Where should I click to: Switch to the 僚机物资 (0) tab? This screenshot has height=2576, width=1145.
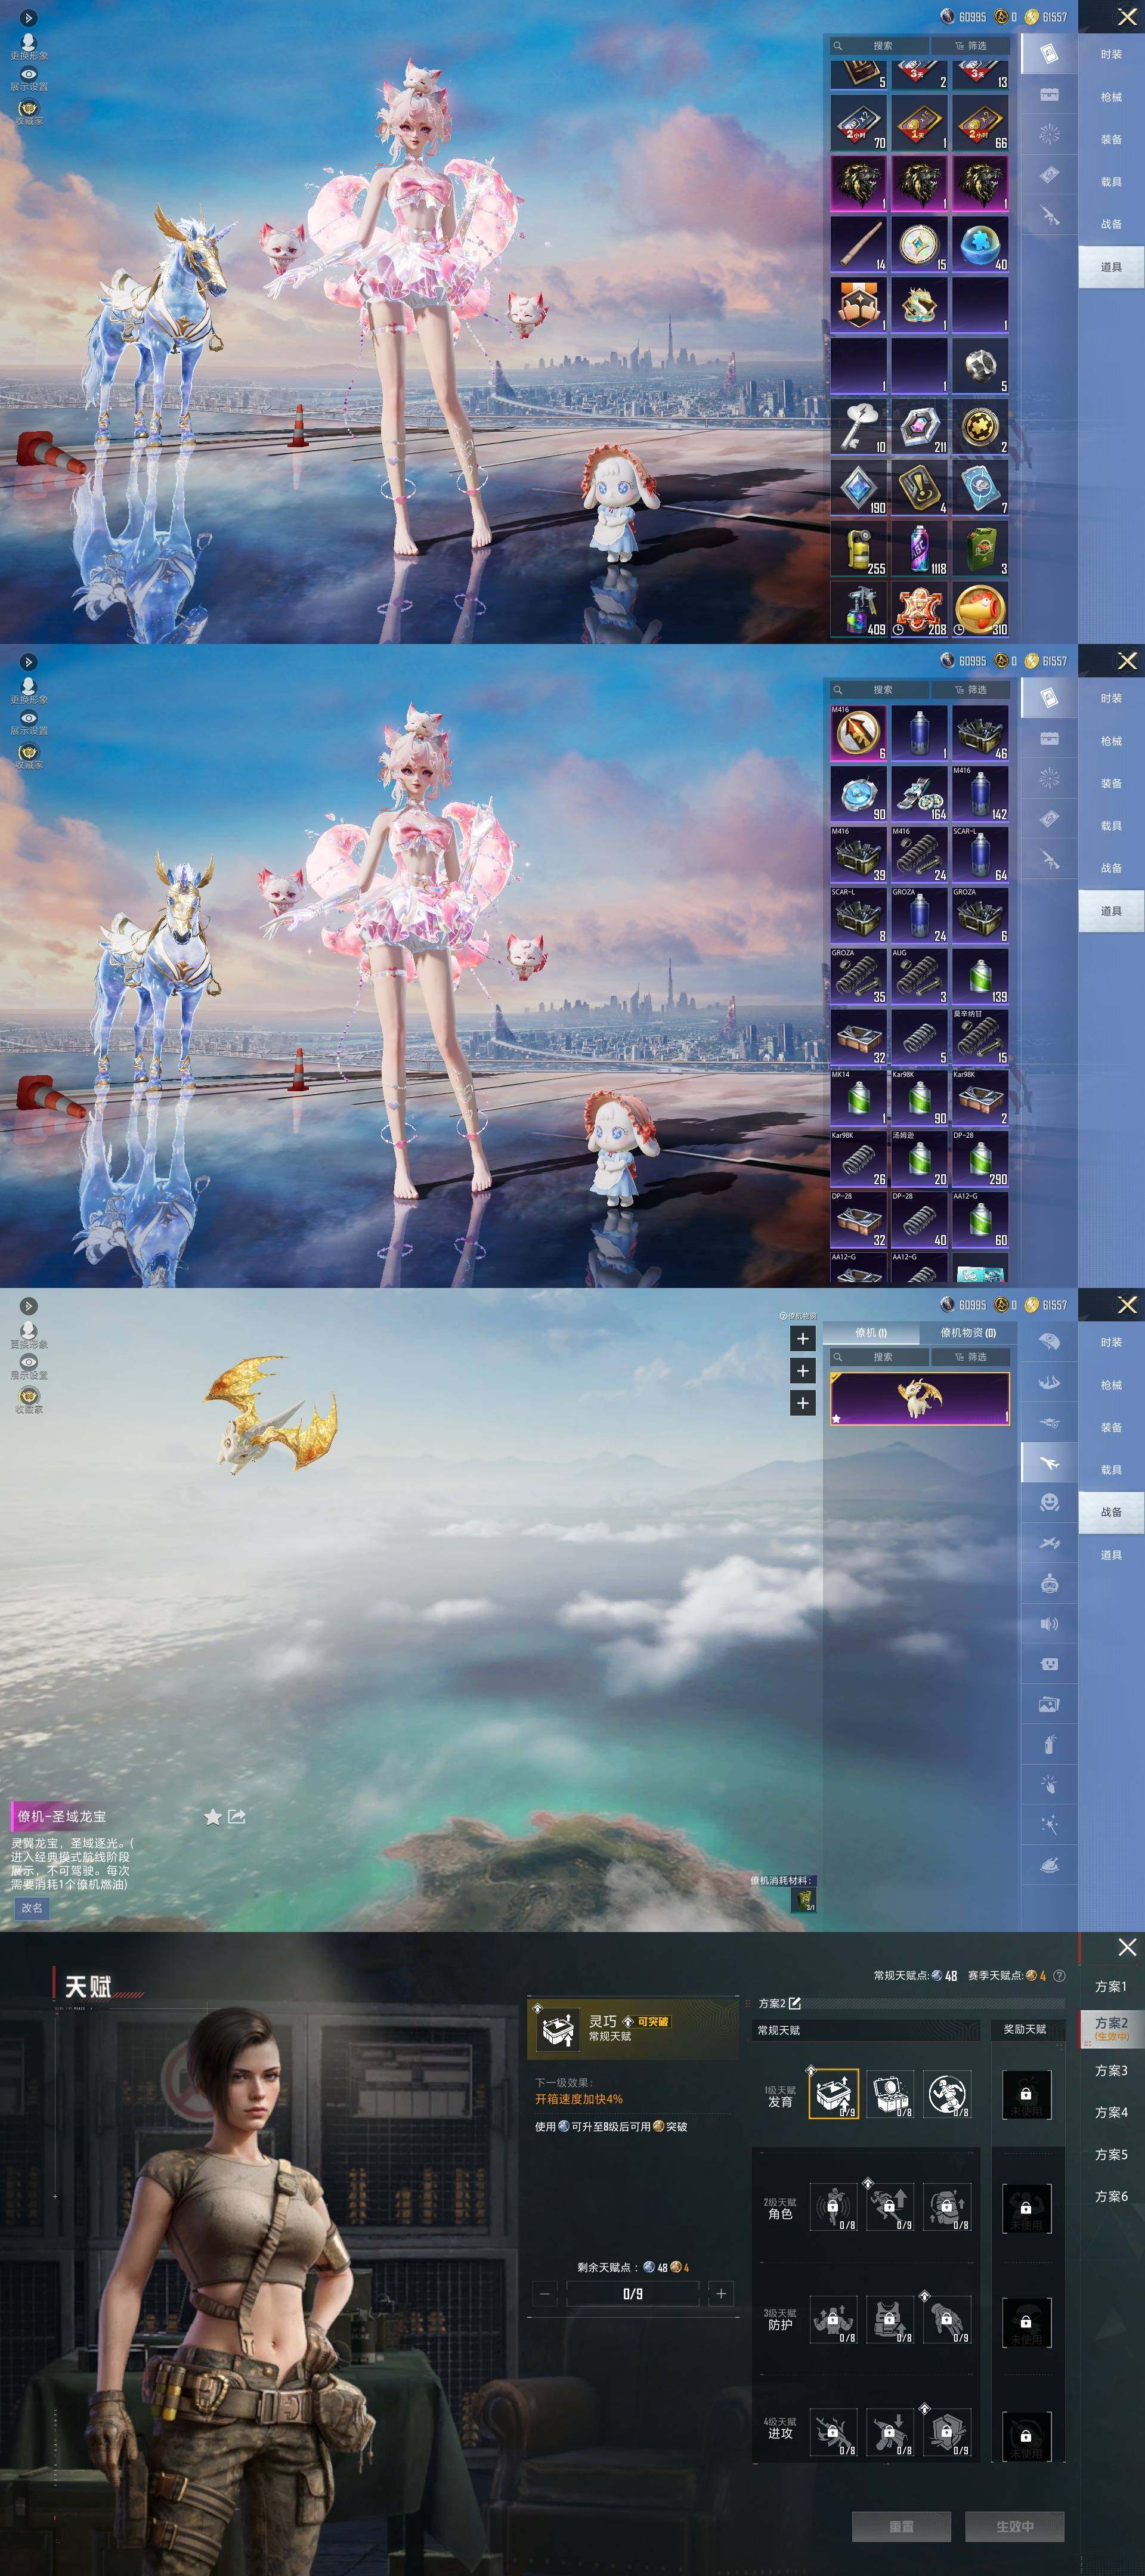967,1333
